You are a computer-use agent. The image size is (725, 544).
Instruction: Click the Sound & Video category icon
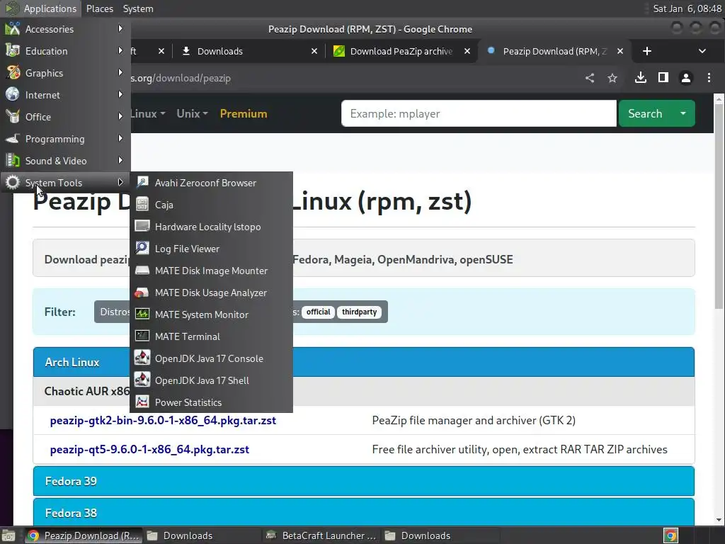[x=13, y=161]
